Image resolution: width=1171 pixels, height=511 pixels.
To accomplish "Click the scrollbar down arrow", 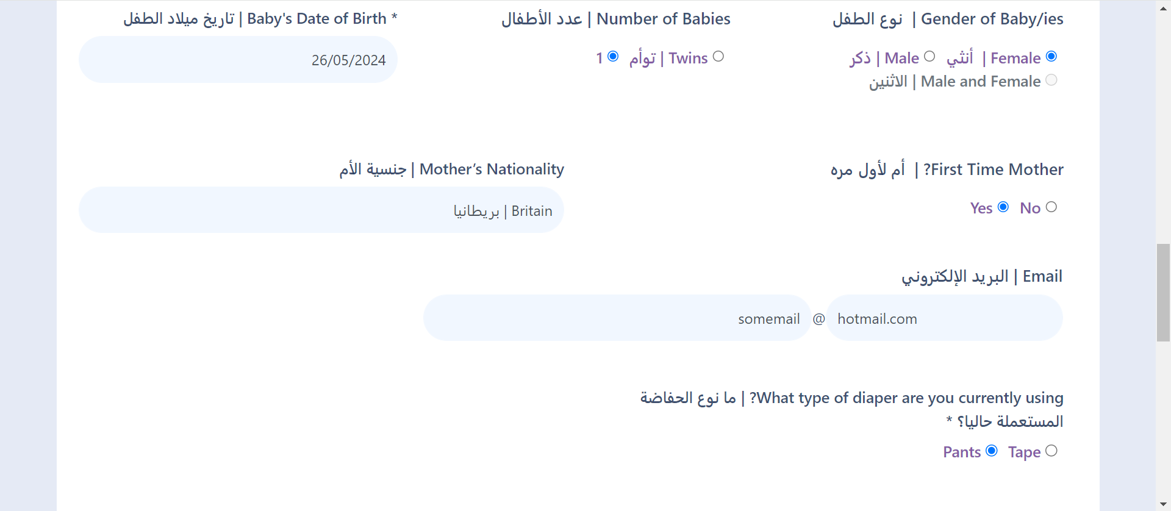I will pos(1164,504).
